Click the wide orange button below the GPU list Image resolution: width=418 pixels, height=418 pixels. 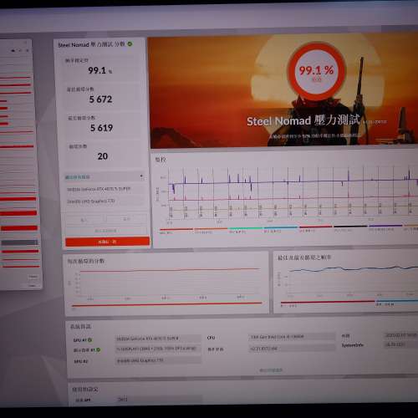point(107,242)
